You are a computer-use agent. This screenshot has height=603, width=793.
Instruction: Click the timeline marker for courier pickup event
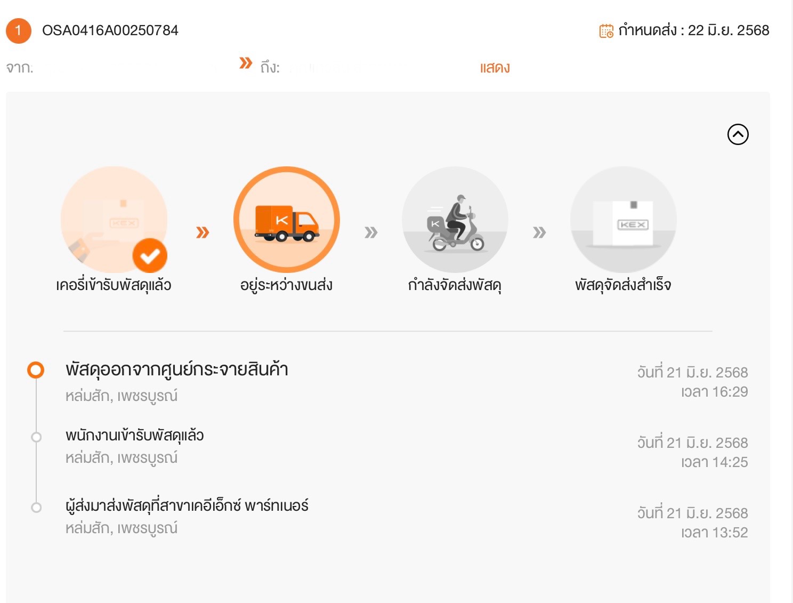(36, 437)
